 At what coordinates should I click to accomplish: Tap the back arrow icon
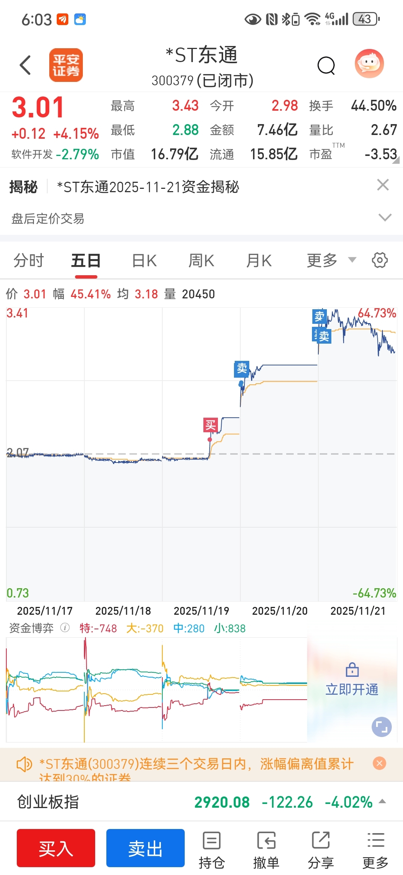[25, 65]
